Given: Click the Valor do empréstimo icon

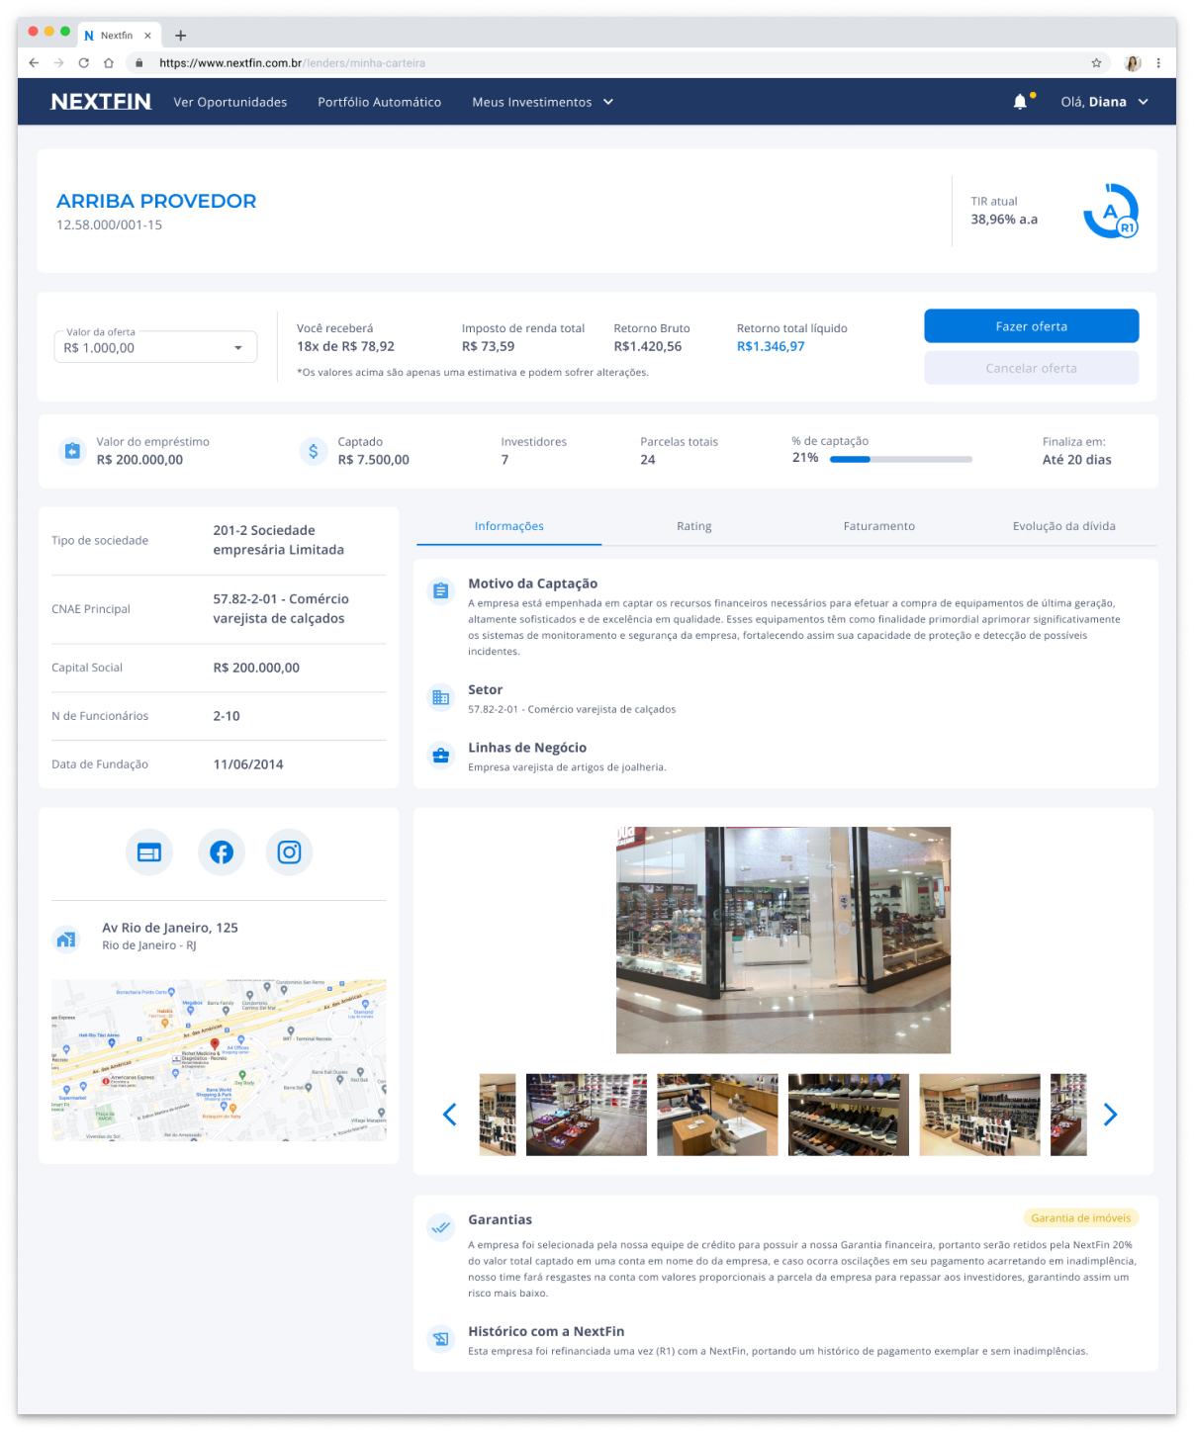Looking at the screenshot, I should point(72,451).
